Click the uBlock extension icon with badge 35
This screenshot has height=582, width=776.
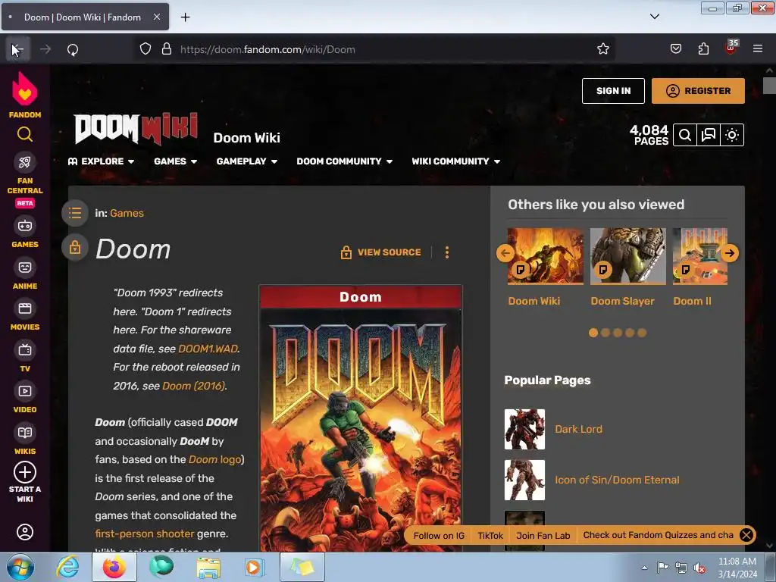[731, 48]
